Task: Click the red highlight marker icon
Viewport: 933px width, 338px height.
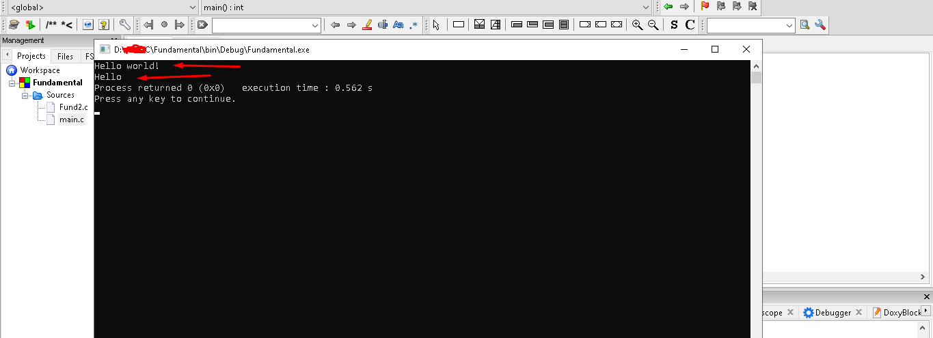Action: (x=366, y=25)
